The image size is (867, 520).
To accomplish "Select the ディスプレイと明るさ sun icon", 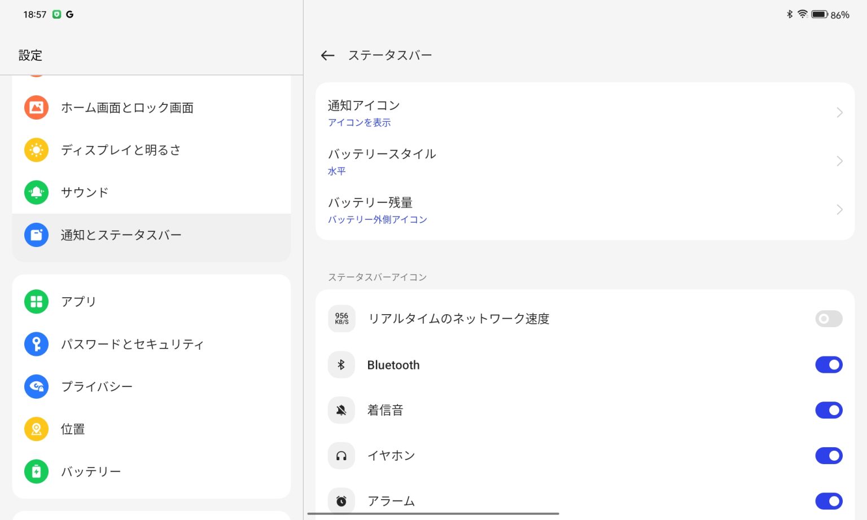I will (x=36, y=150).
